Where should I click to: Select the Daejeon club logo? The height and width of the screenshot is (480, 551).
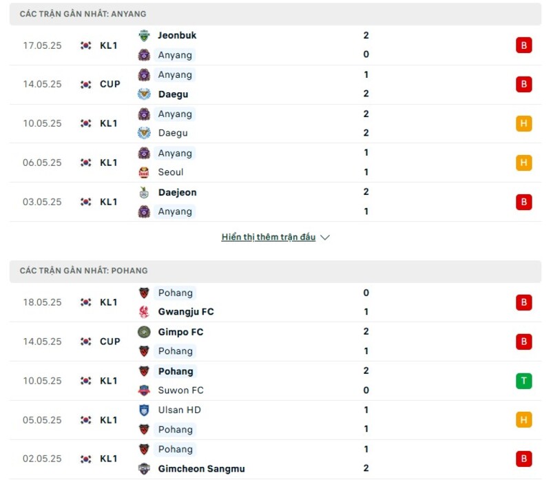[x=145, y=192]
